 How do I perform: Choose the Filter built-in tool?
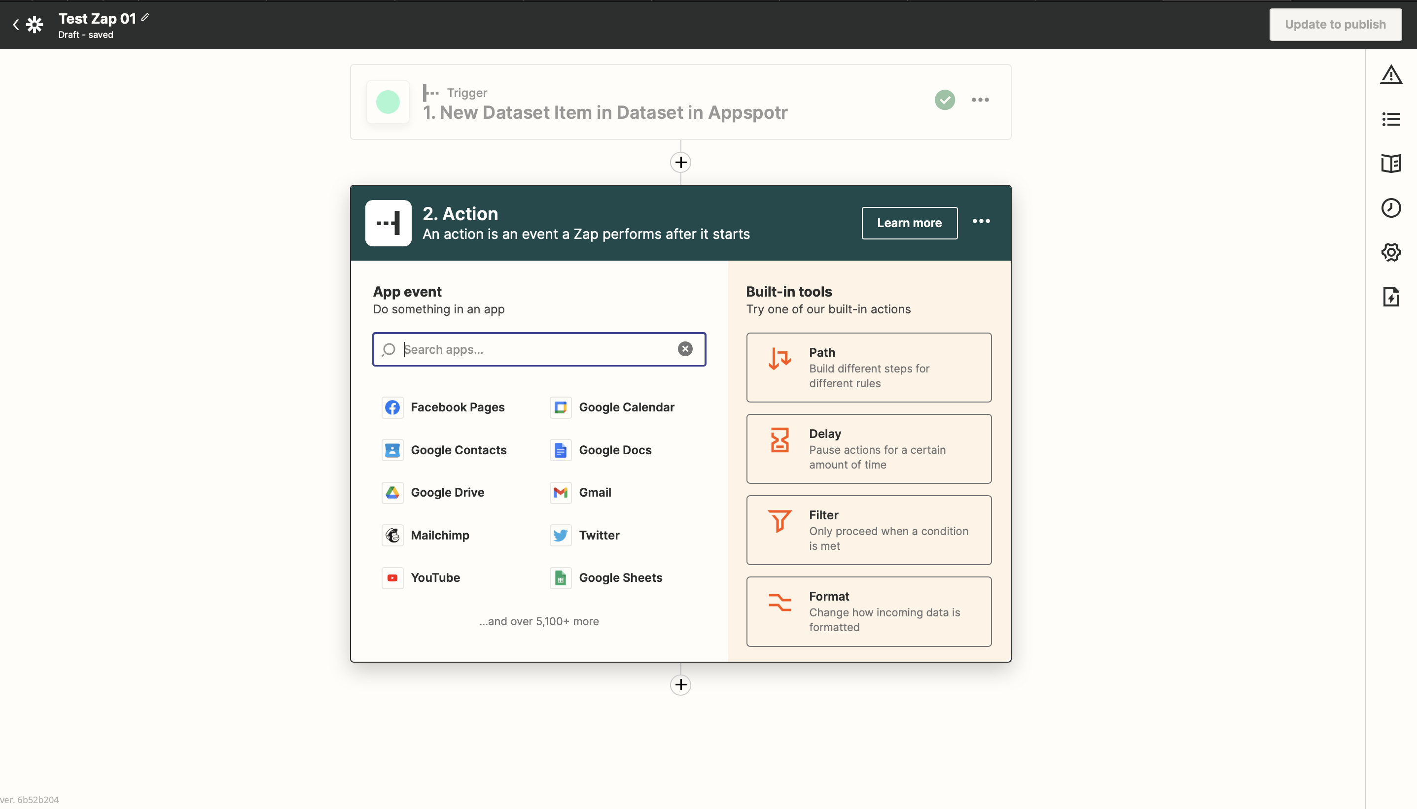pos(868,530)
